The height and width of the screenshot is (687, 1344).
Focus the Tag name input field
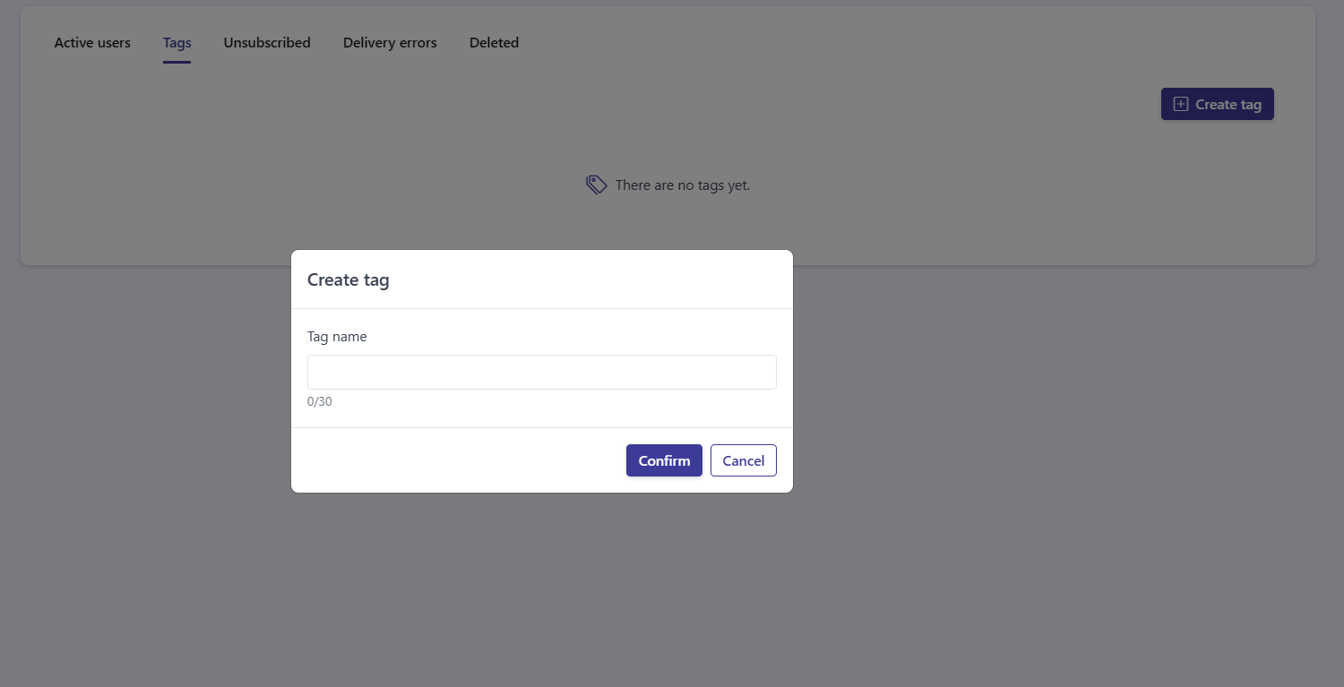pyautogui.click(x=542, y=372)
